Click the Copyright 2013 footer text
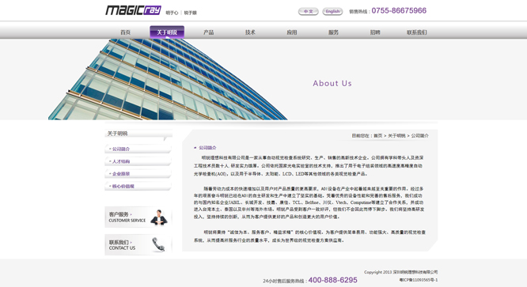 point(400,272)
